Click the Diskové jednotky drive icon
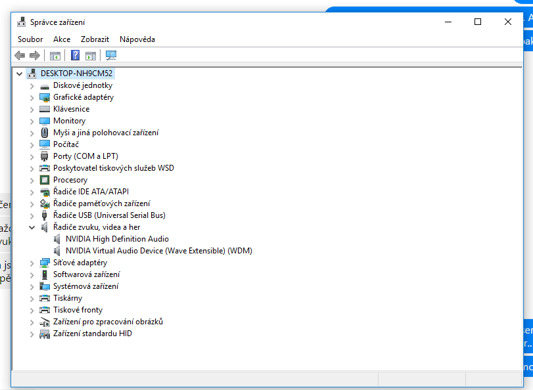The image size is (533, 390). [x=45, y=86]
